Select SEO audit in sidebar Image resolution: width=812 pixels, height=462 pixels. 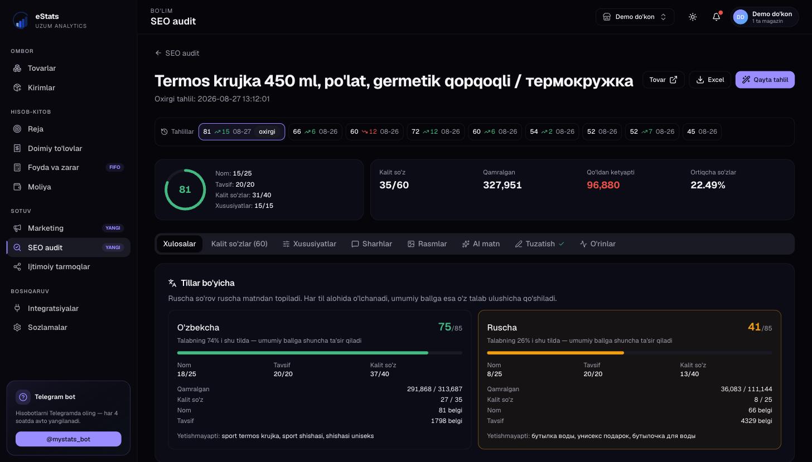(68, 247)
